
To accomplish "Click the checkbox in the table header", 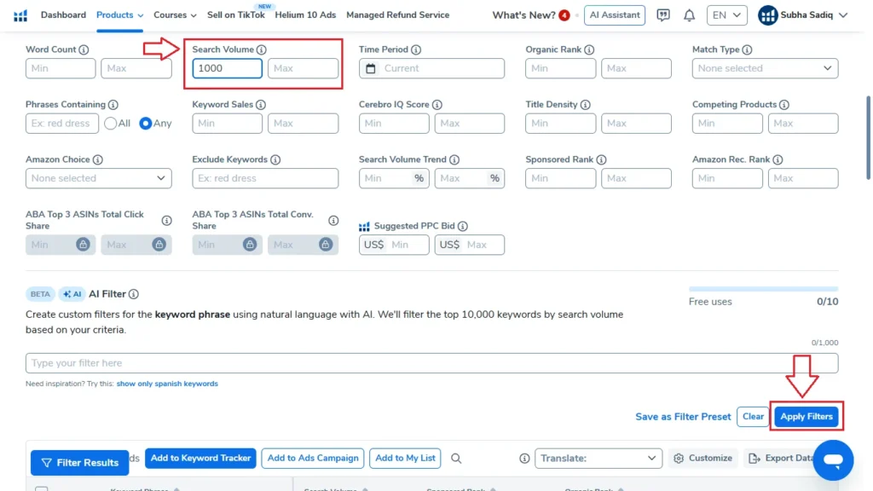I will pos(40,490).
